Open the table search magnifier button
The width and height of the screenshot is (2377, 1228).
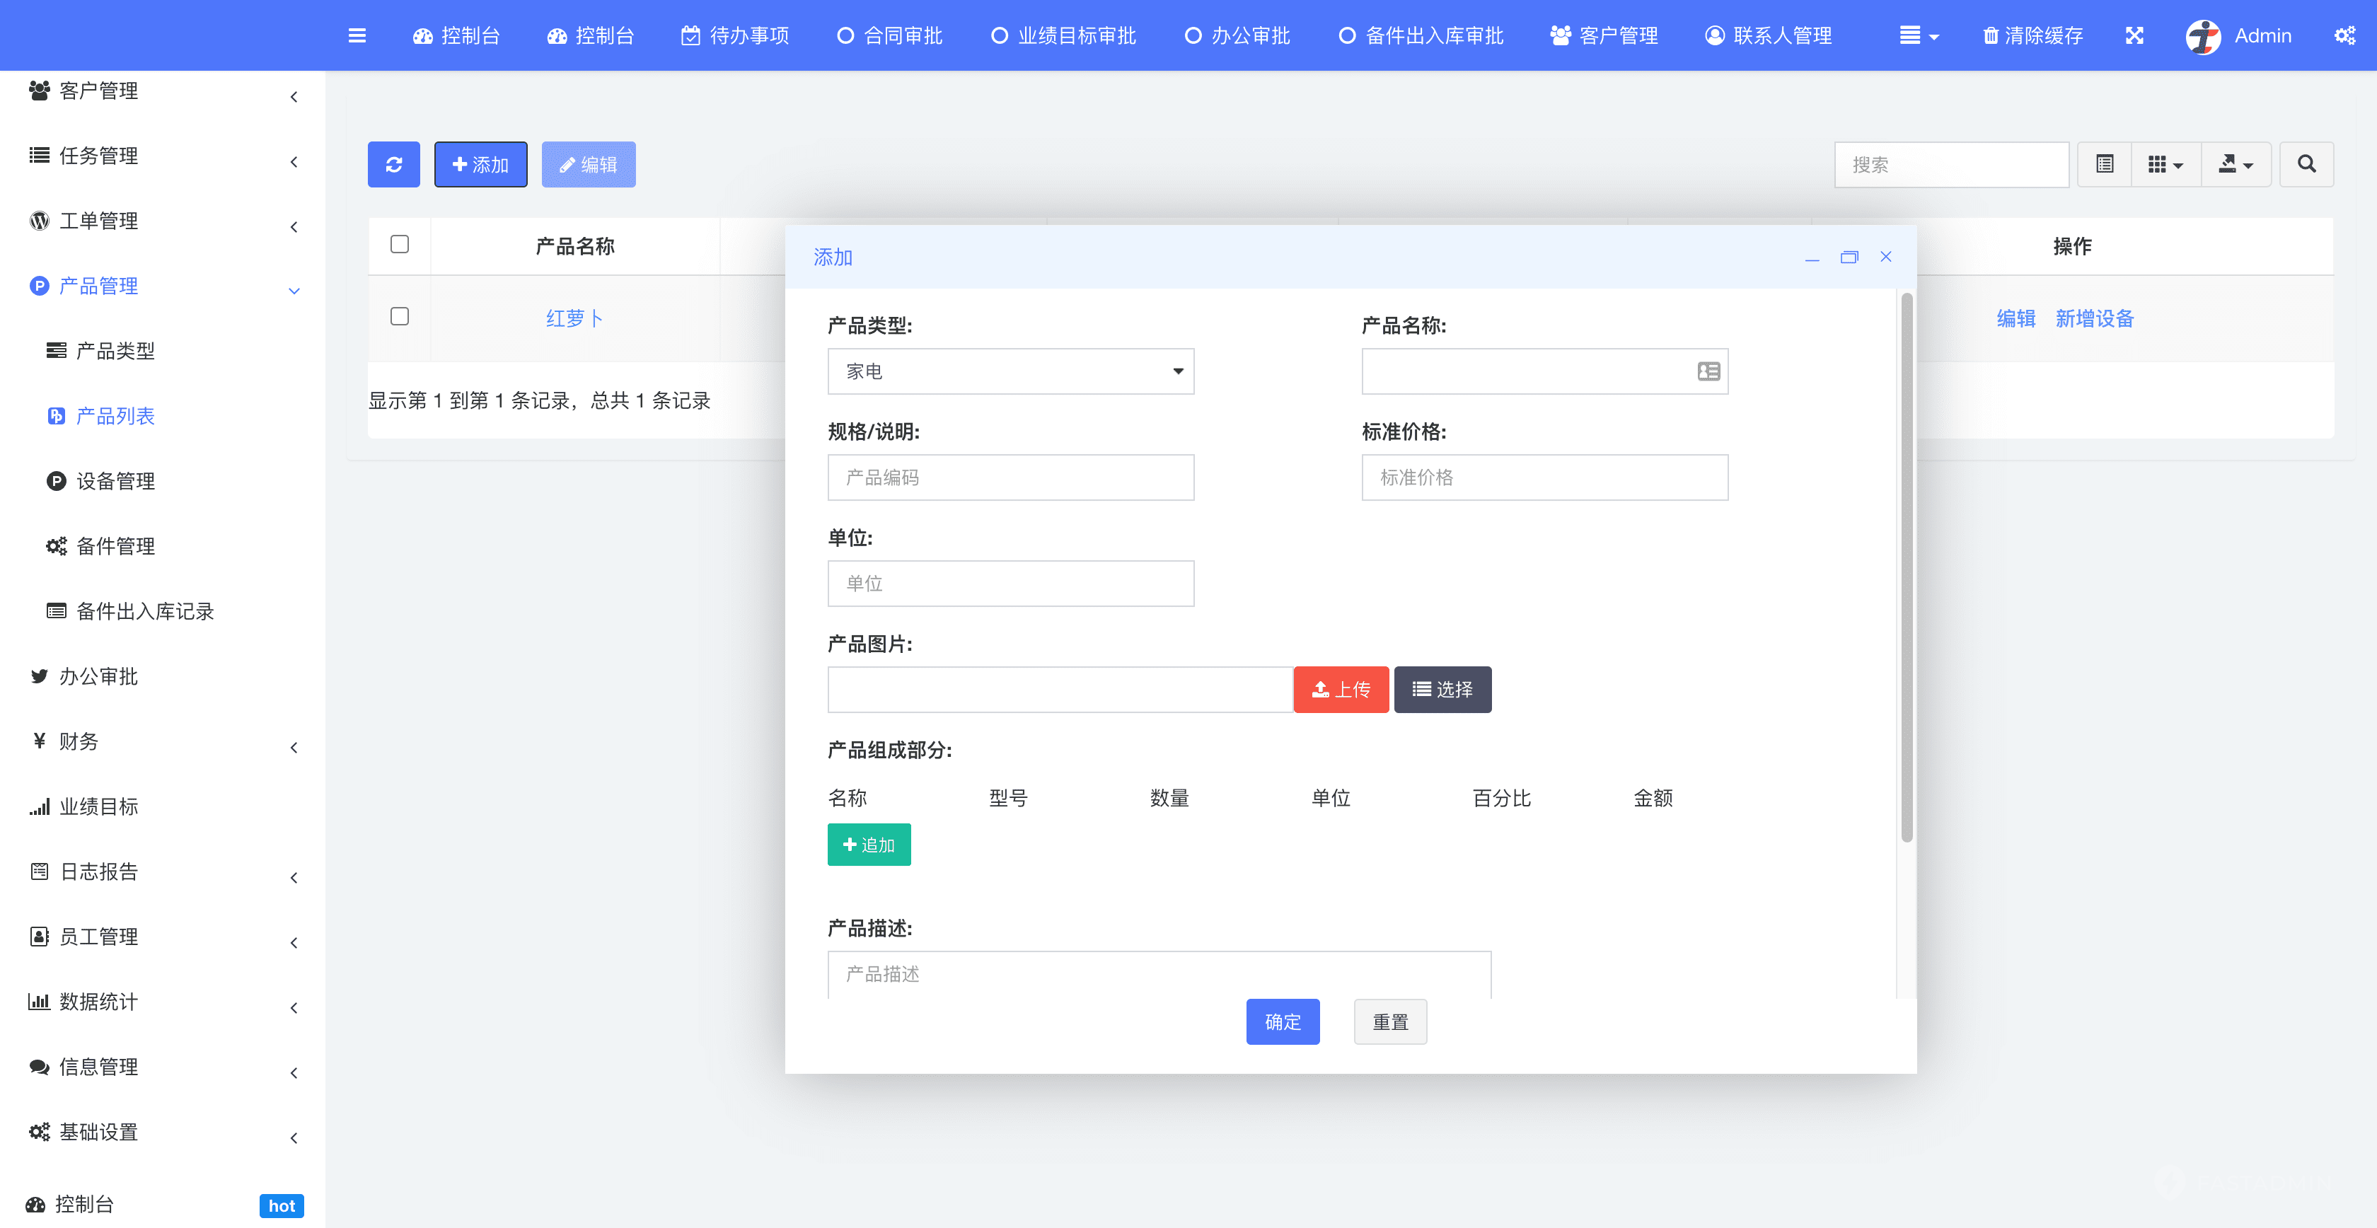click(x=2306, y=164)
